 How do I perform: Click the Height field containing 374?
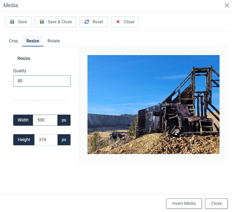pos(46,140)
